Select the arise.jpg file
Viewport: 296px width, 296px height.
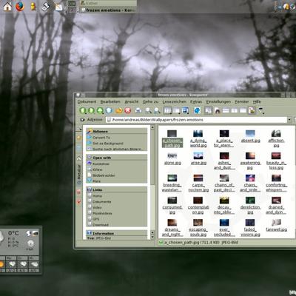point(198,159)
